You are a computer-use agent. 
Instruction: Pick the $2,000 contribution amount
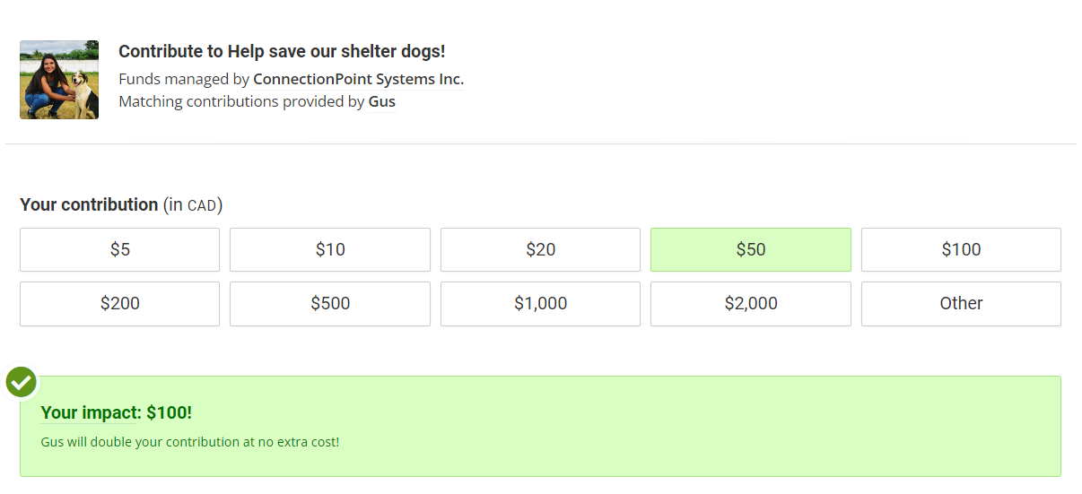[x=750, y=303]
